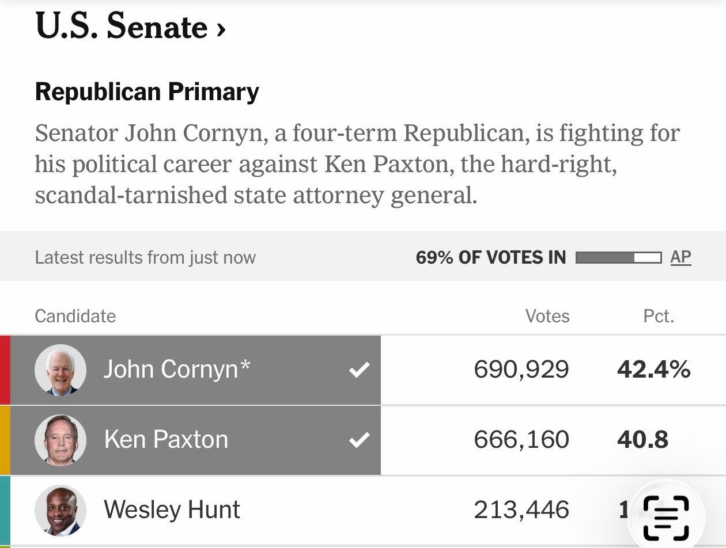The height and width of the screenshot is (548, 726).
Task: Click Ken Paxton's portrait photo
Action: 60,440
